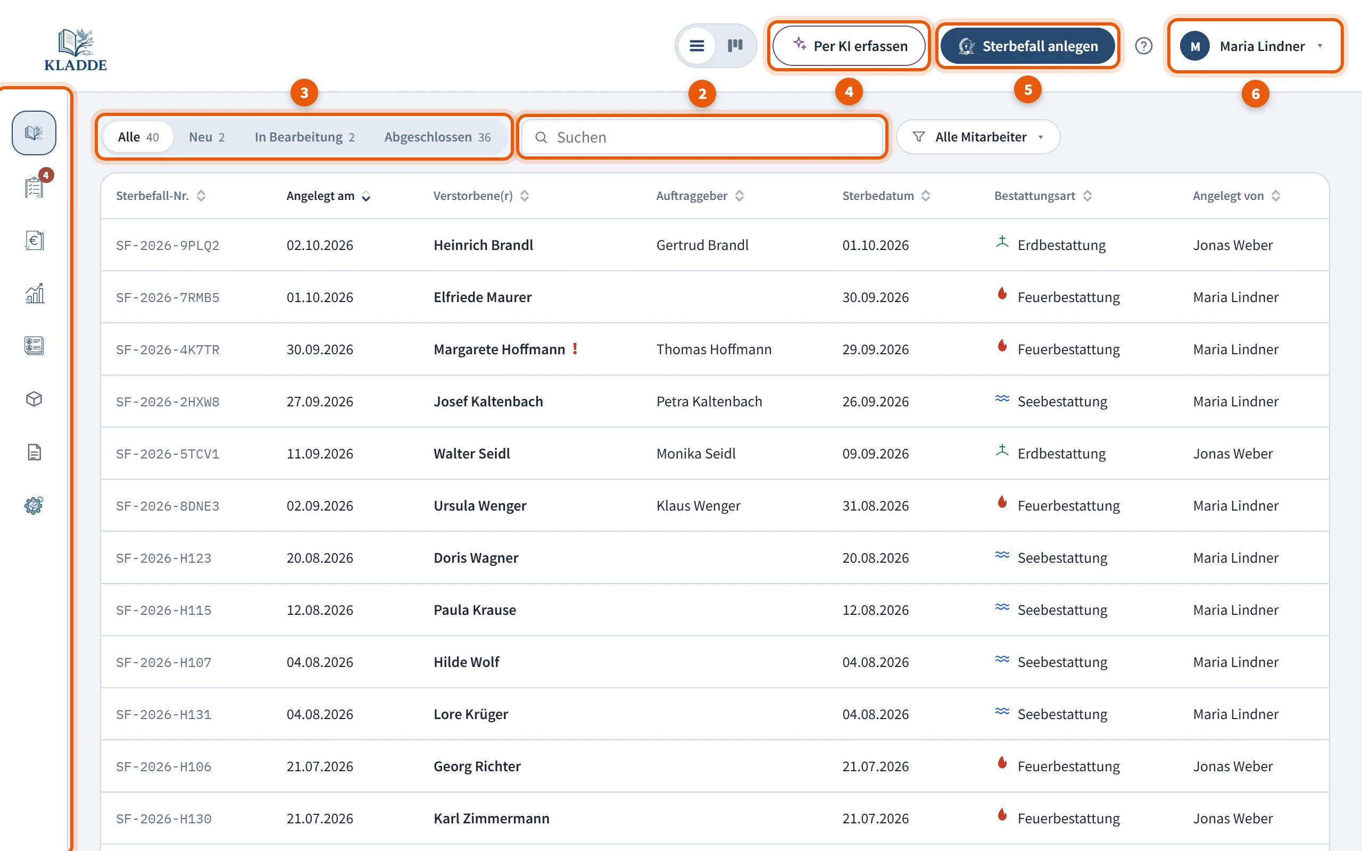1362x851 pixels.
Task: Open the Maria Lindner user menu
Action: [x=1255, y=46]
